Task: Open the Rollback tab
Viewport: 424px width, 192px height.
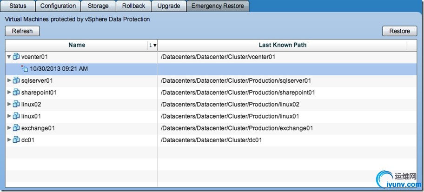Action: click(133, 6)
